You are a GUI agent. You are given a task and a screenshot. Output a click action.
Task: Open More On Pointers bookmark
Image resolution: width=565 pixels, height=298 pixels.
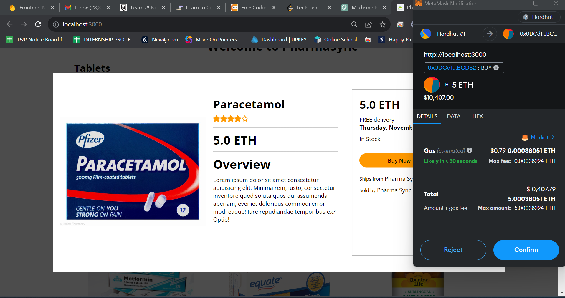click(x=214, y=40)
